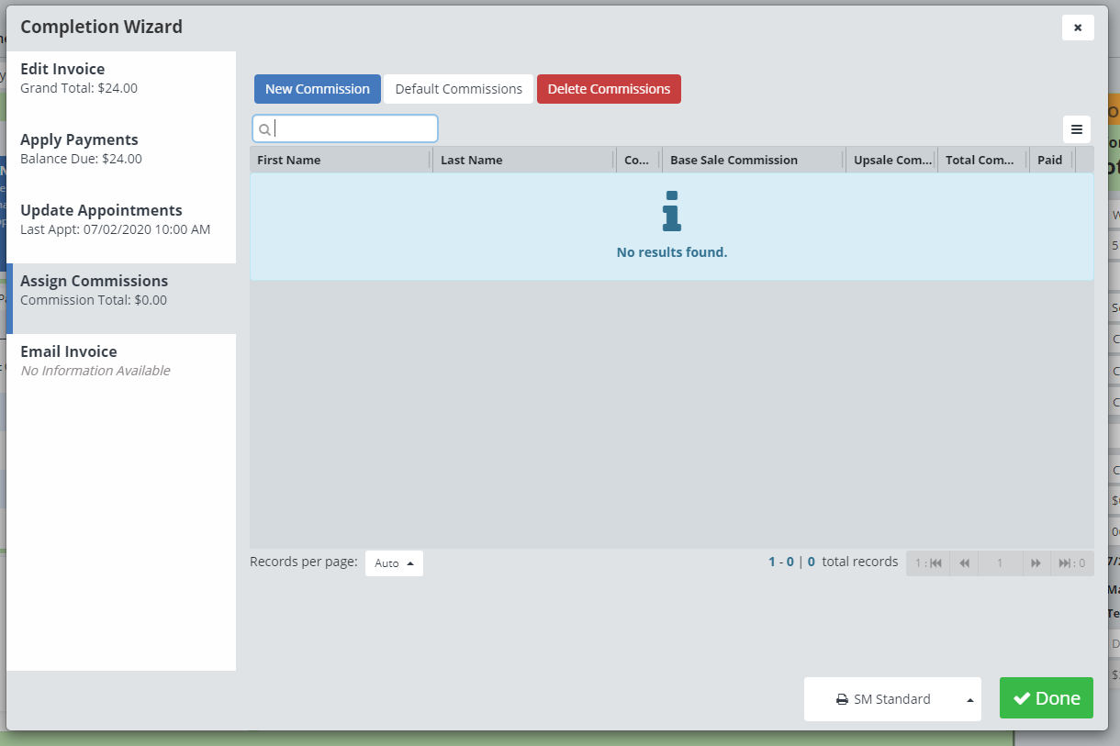This screenshot has width=1120, height=746.
Task: Click the red Delete Commissions button
Action: [609, 89]
